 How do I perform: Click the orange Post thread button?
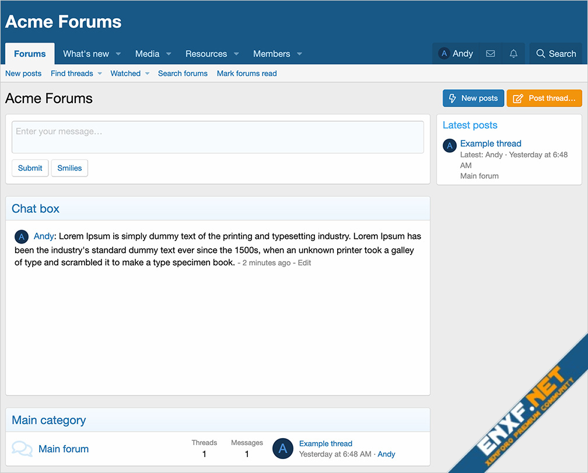point(544,98)
